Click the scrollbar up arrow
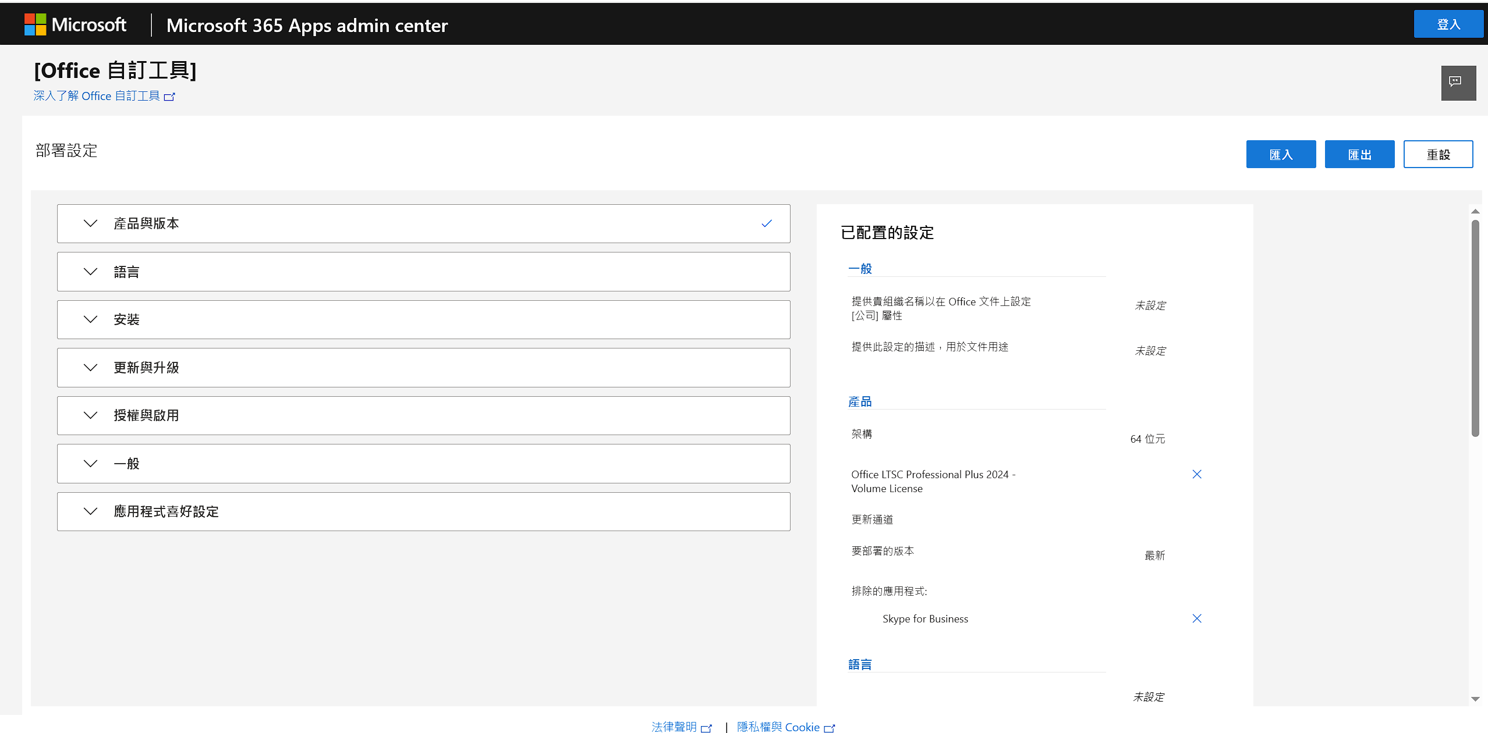 click(1475, 211)
